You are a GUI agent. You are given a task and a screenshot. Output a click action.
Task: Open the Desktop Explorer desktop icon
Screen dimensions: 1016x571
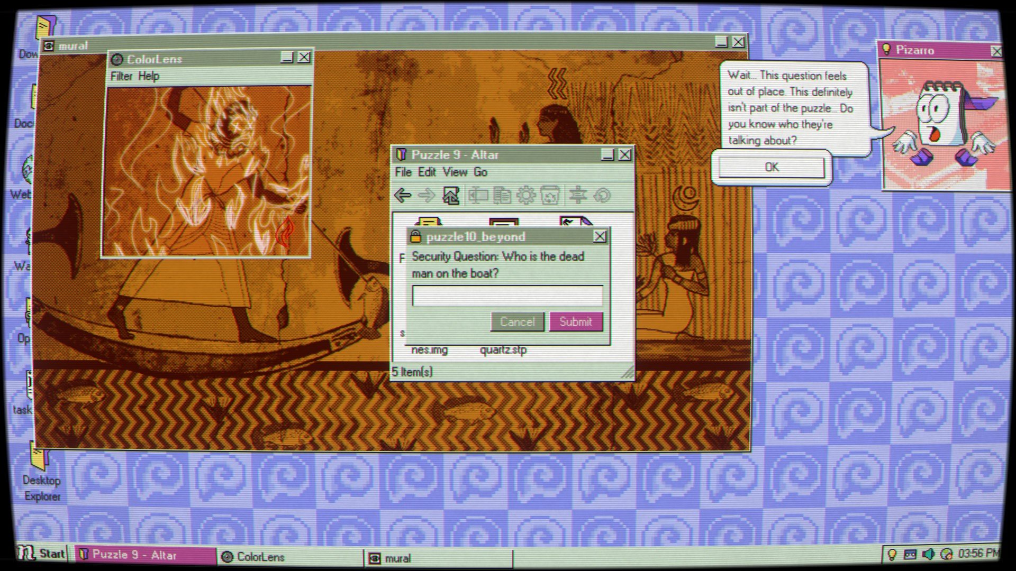pos(41,472)
